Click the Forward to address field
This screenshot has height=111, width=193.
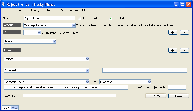[144, 70]
